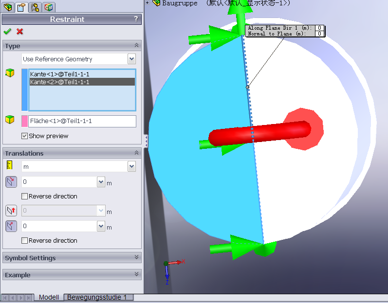Collapse the Type section
This screenshot has width=388, height=303.
point(136,45)
